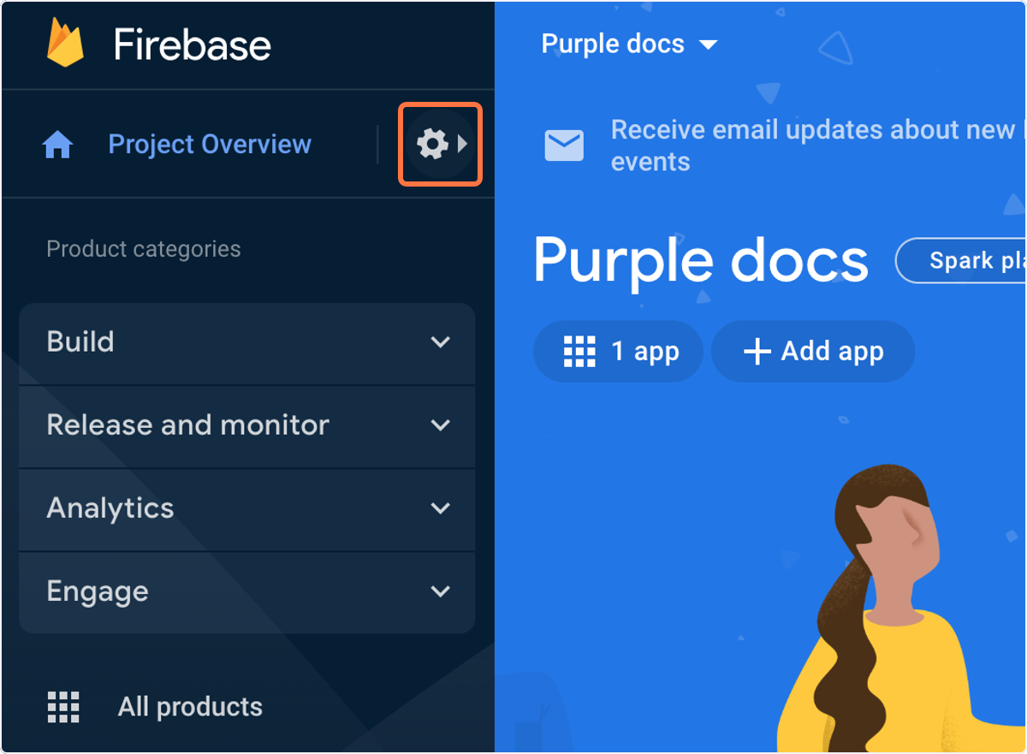Click the 1 app button
The height and width of the screenshot is (754, 1027).
pos(618,351)
